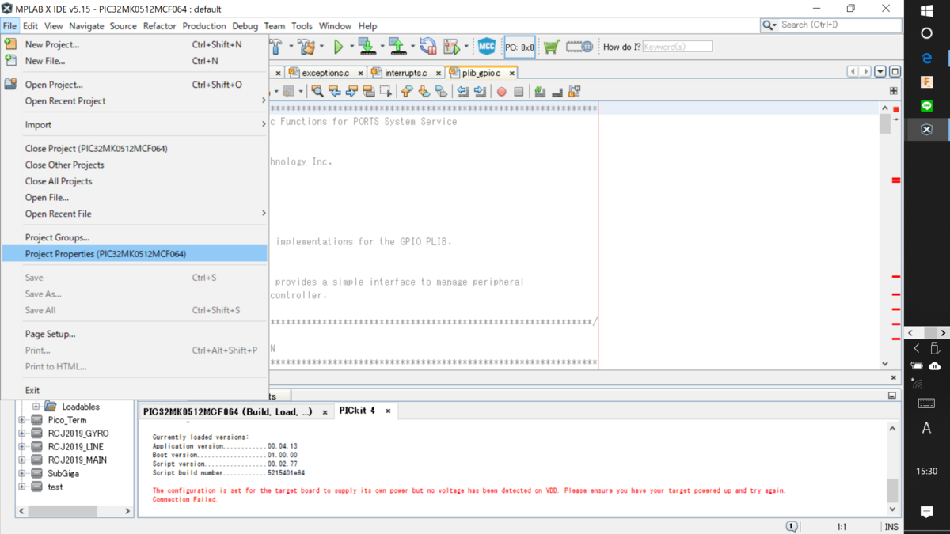Click the New Project icon in File menu
This screenshot has width=950, height=534.
[x=10, y=44]
